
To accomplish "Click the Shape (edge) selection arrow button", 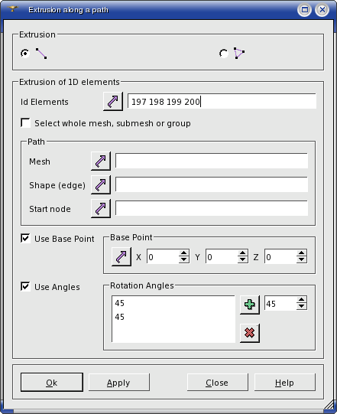I will coord(101,185).
